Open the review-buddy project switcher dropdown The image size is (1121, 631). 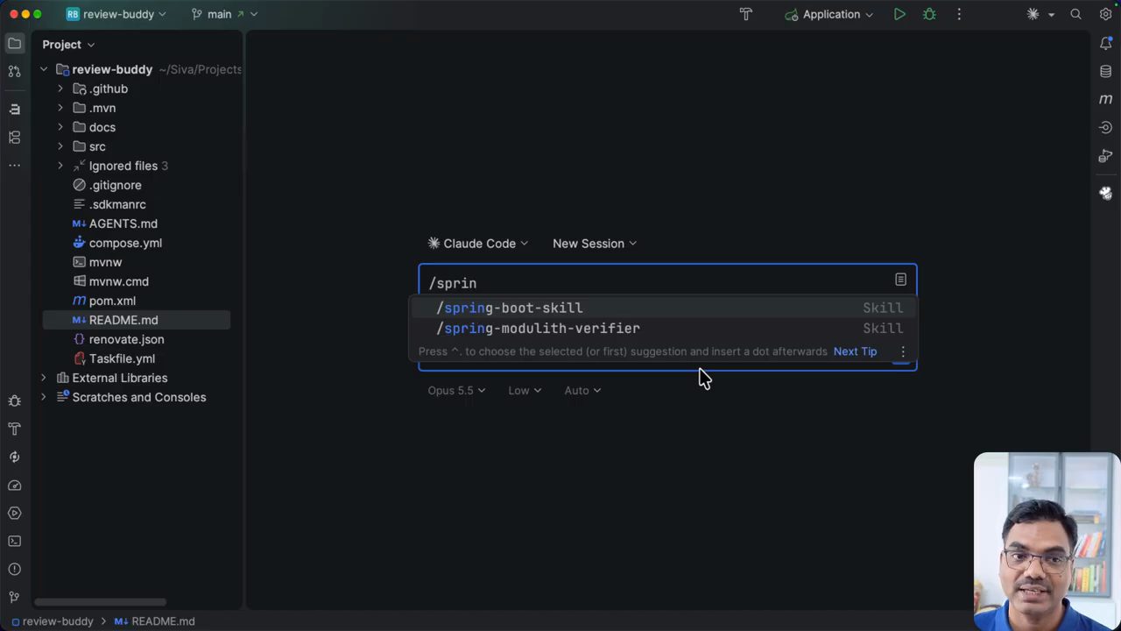click(116, 14)
